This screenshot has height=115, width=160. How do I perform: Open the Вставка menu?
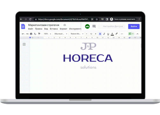coord(54,29)
